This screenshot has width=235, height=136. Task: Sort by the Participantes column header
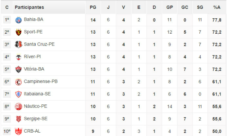[x=29, y=7]
